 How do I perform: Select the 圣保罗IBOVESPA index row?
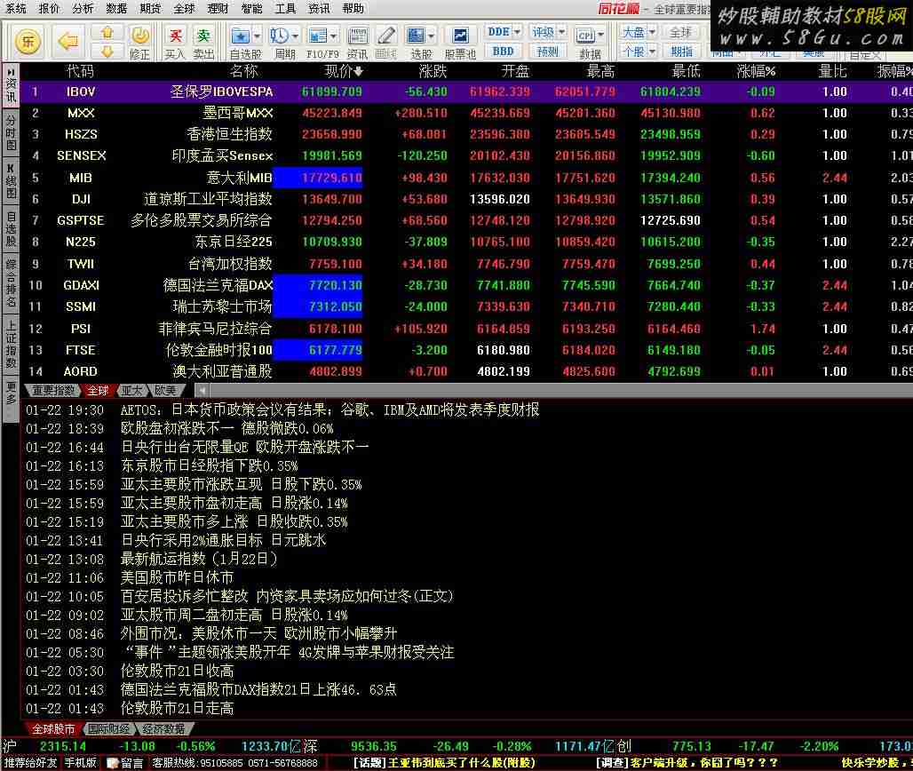pos(466,91)
